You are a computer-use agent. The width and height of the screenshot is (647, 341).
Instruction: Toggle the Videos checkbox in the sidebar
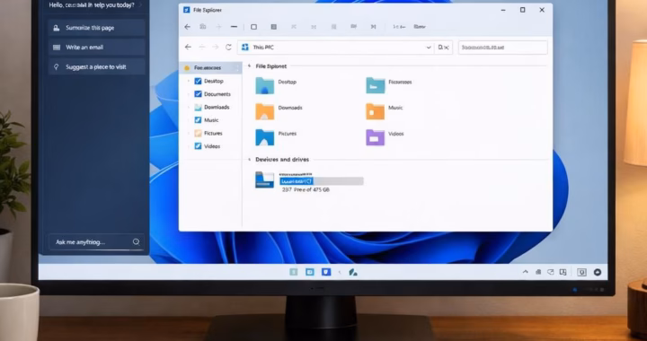click(x=198, y=145)
